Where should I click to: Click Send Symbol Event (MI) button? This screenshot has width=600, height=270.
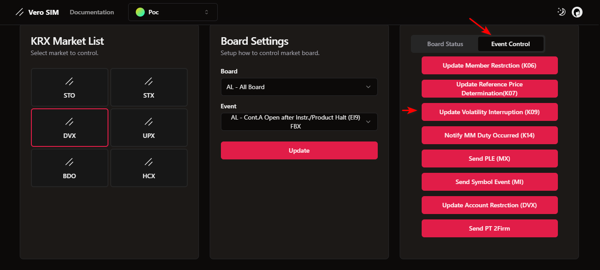click(489, 182)
